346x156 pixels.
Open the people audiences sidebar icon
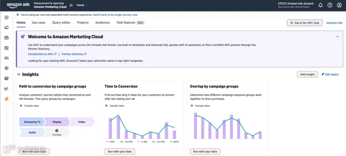click(7, 58)
